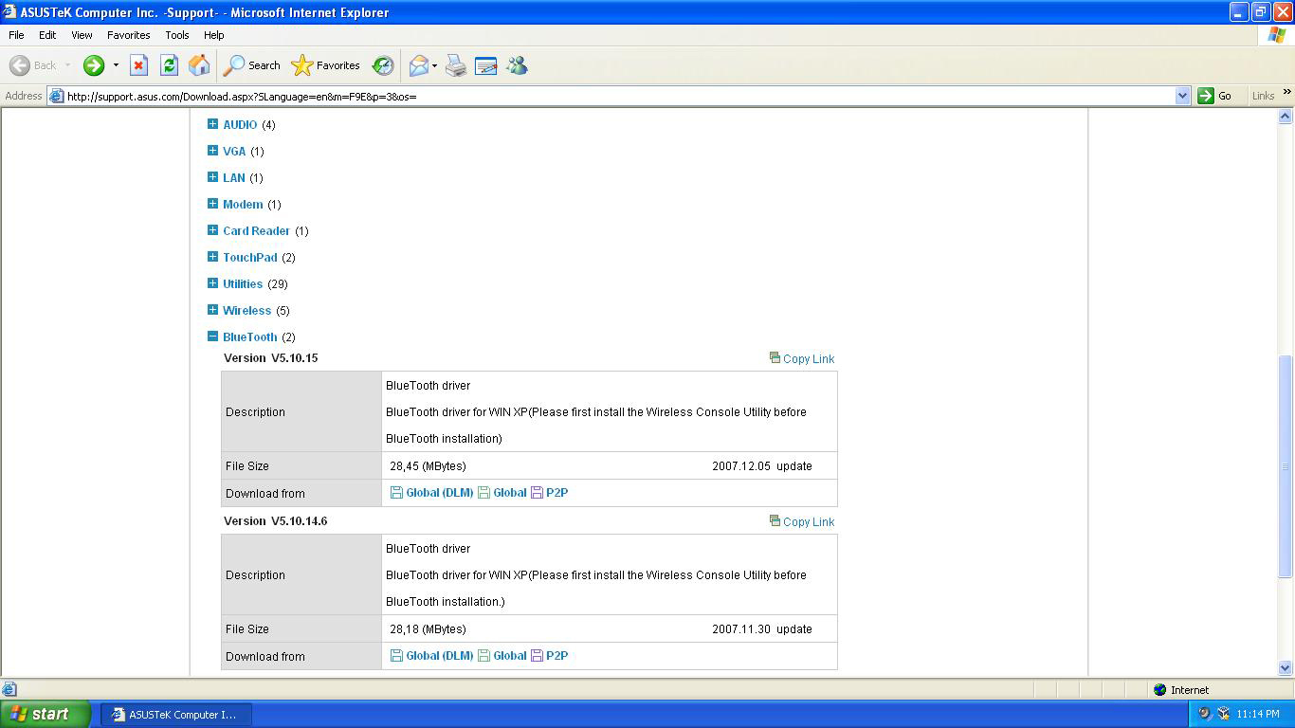Click the Mail envelope toolbar icon
This screenshot has width=1295, height=728.
click(418, 65)
